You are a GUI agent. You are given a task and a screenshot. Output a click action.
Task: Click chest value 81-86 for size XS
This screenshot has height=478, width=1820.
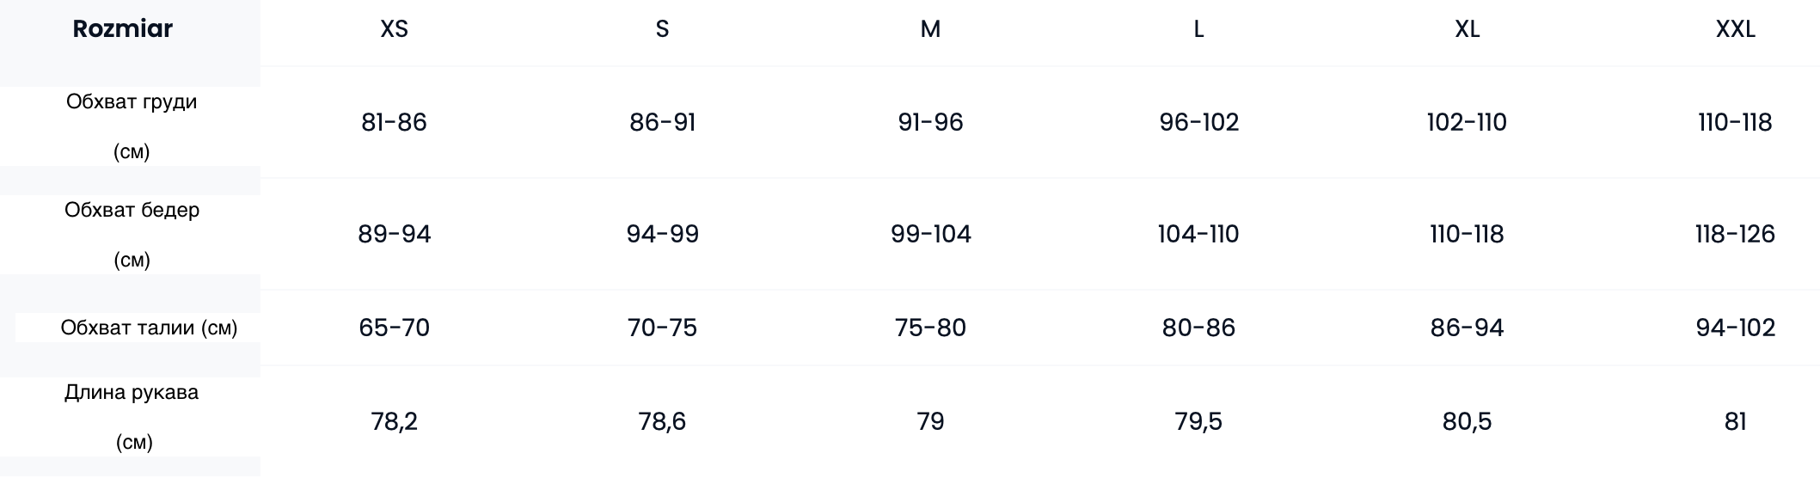click(x=394, y=122)
